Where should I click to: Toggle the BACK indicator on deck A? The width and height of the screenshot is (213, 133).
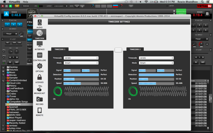pos(4,57)
